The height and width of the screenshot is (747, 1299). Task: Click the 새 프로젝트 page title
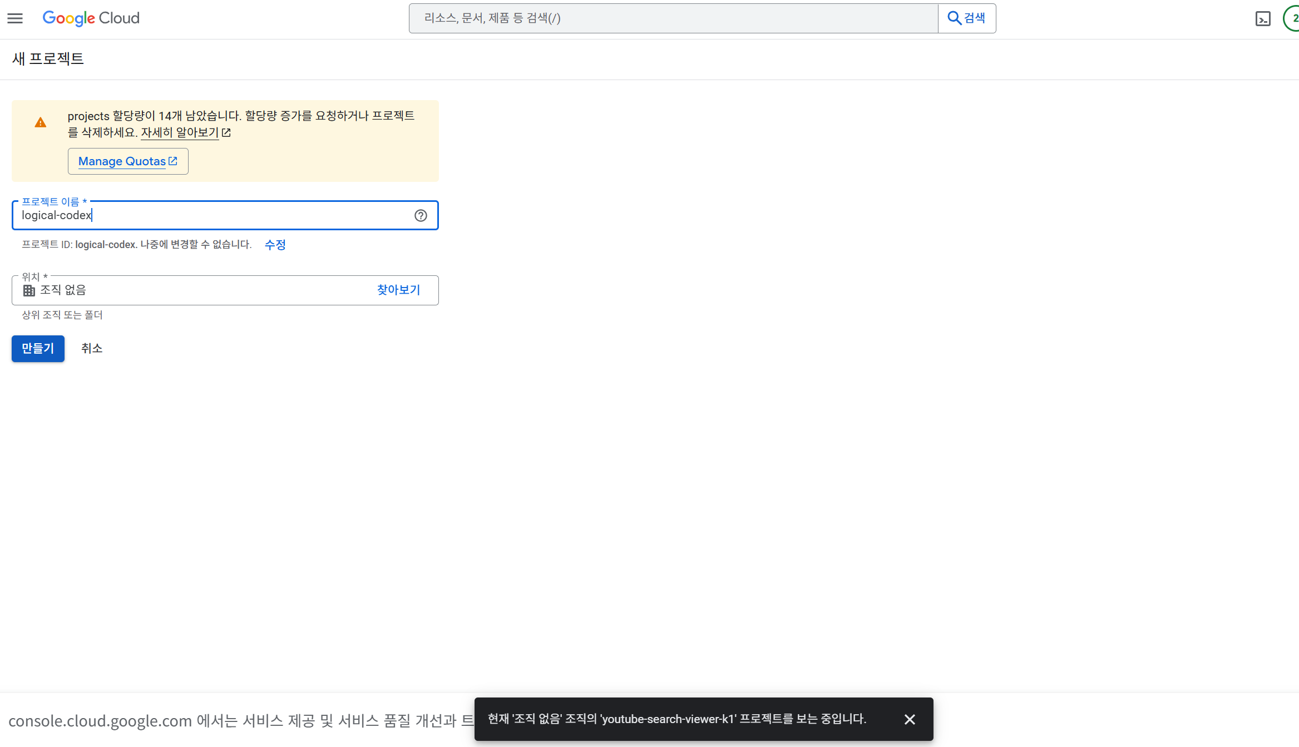[x=48, y=59]
